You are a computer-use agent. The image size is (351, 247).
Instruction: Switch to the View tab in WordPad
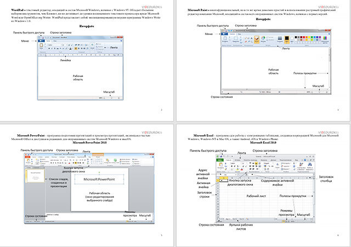(55, 41)
